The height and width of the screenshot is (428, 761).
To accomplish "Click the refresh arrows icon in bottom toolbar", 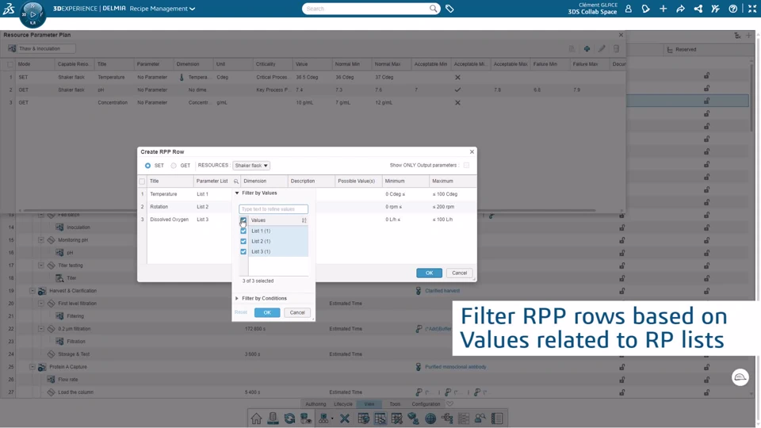I will point(289,418).
